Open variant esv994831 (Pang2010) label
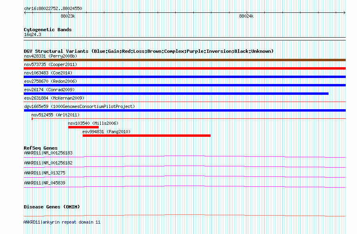 coord(106,132)
